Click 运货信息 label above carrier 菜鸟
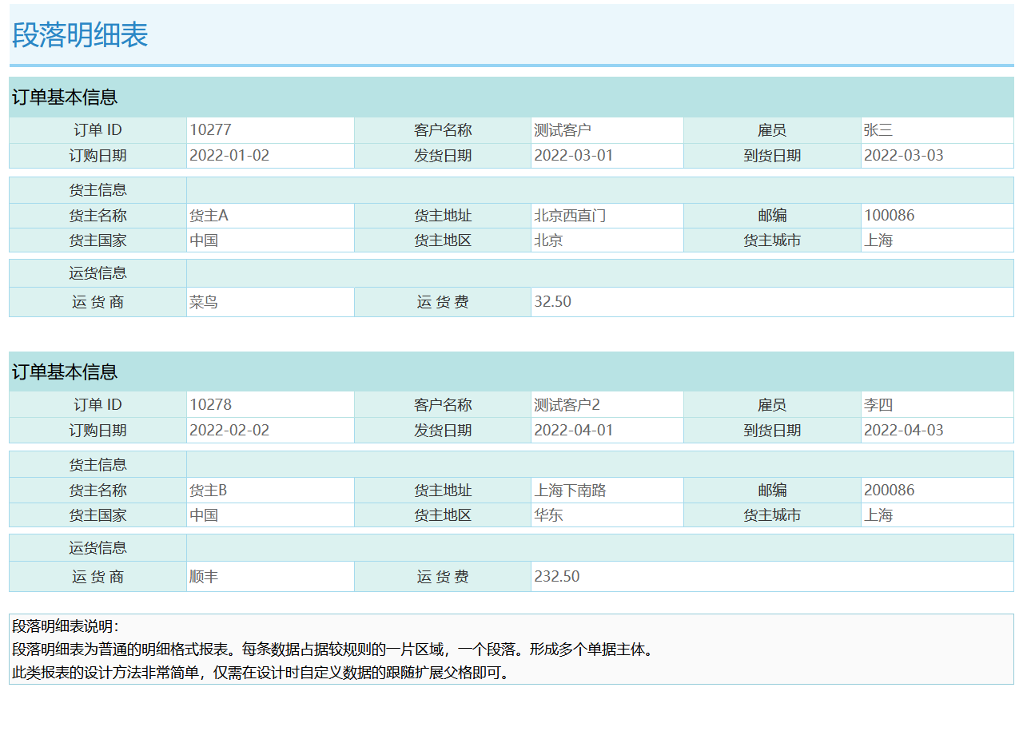This screenshot has width=1035, height=739. (98, 273)
